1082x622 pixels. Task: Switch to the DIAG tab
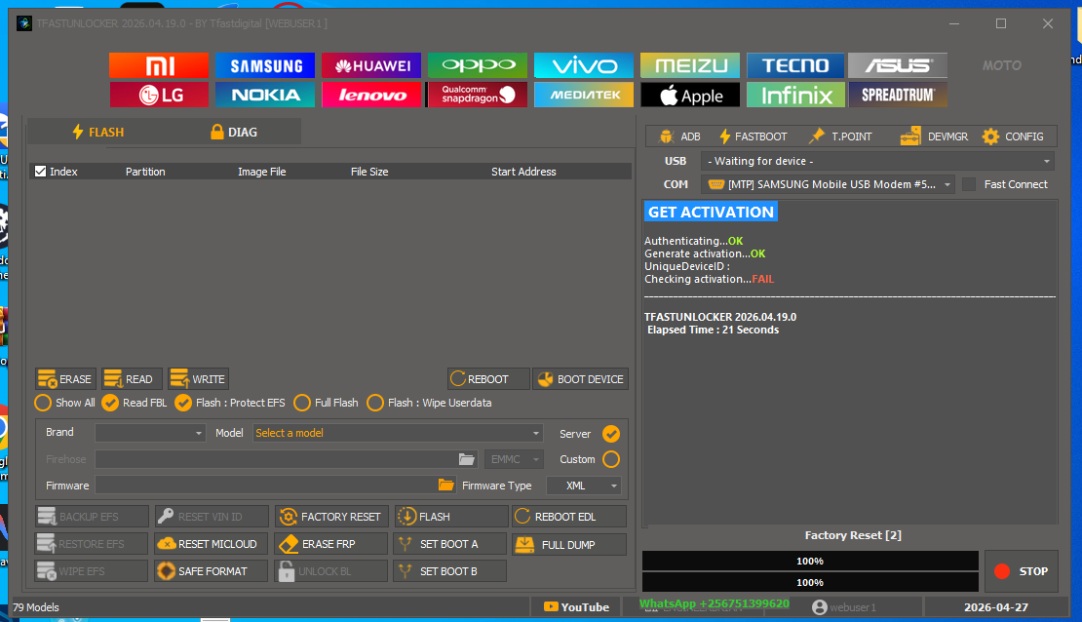tap(234, 132)
